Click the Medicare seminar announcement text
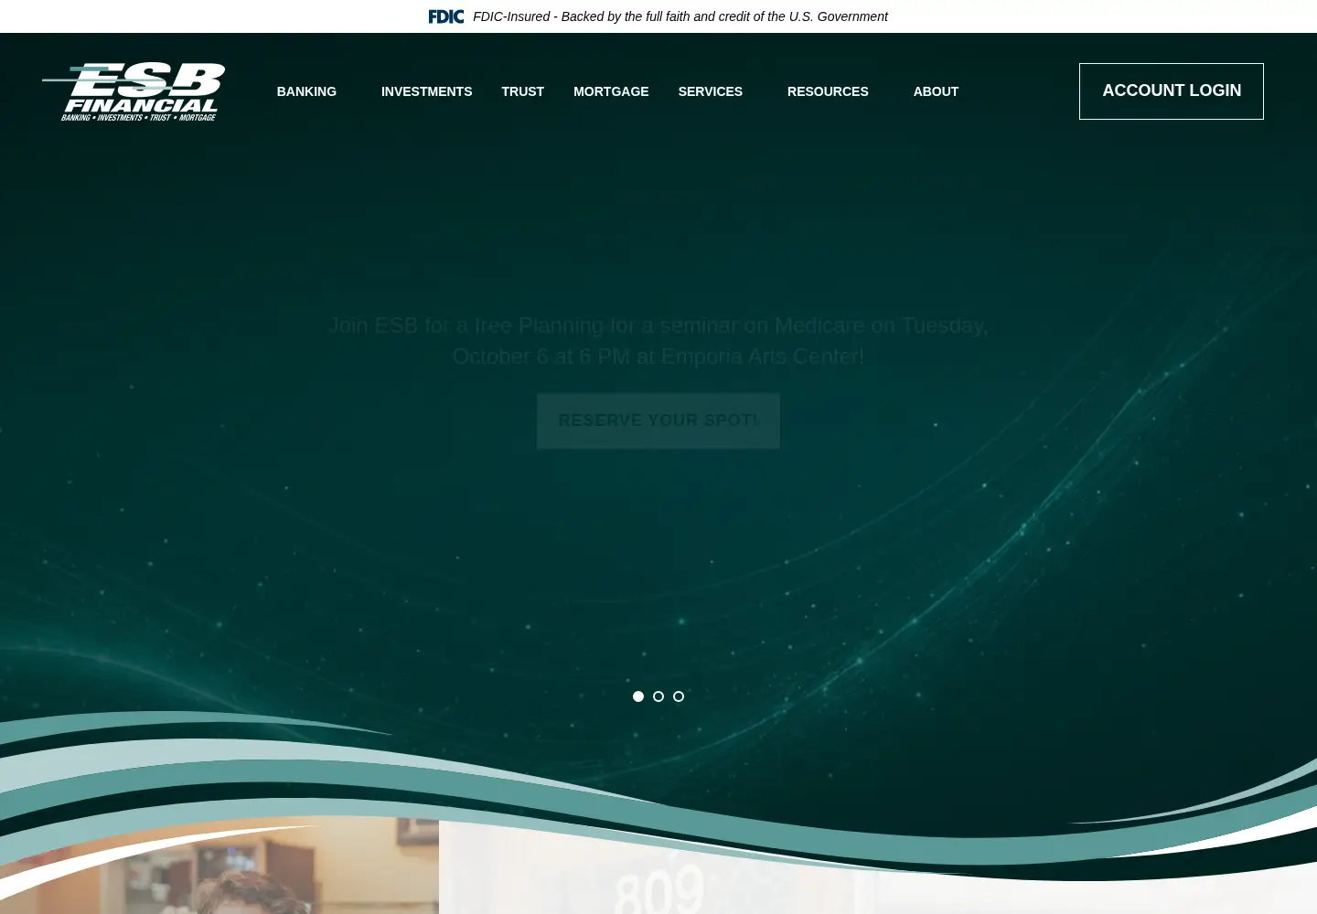This screenshot has width=1317, height=914. (x=658, y=341)
